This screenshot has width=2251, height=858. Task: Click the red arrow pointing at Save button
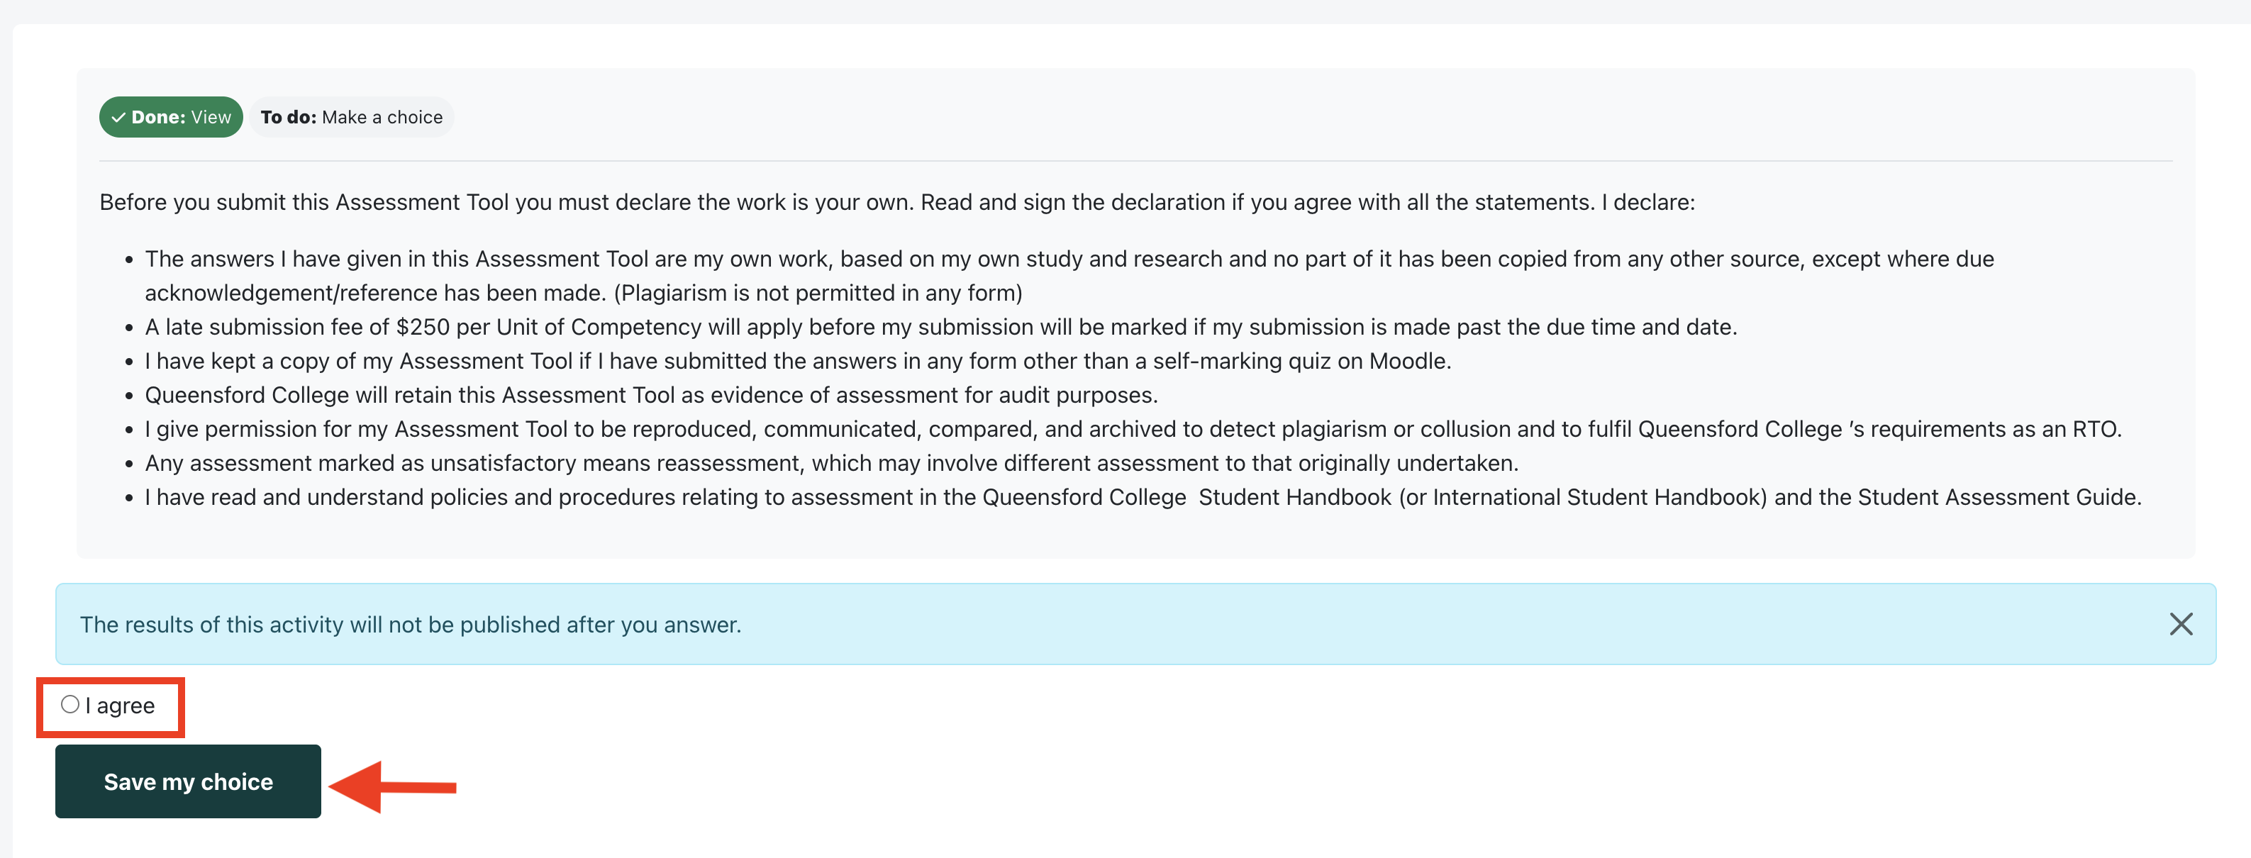point(393,786)
